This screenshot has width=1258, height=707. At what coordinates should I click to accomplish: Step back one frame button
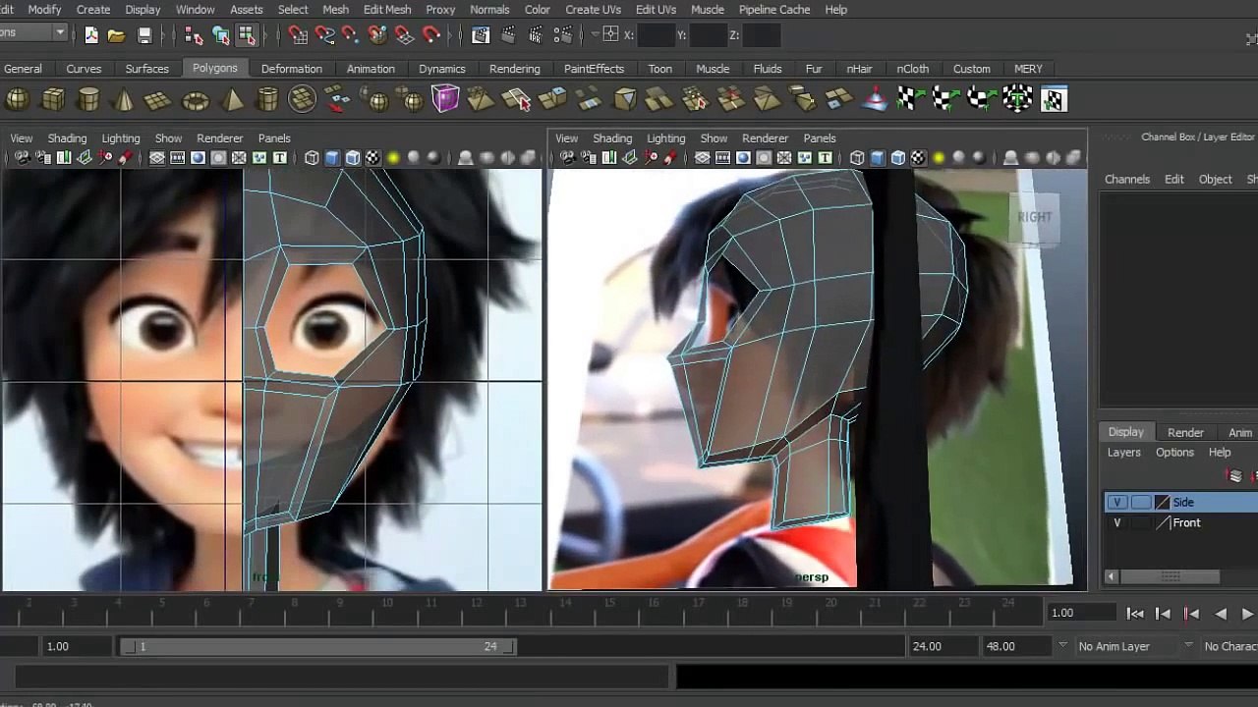(1163, 614)
